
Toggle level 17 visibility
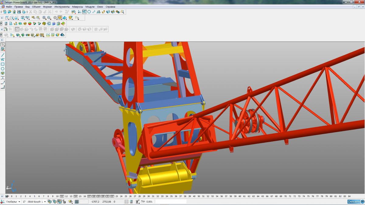click(89, 196)
